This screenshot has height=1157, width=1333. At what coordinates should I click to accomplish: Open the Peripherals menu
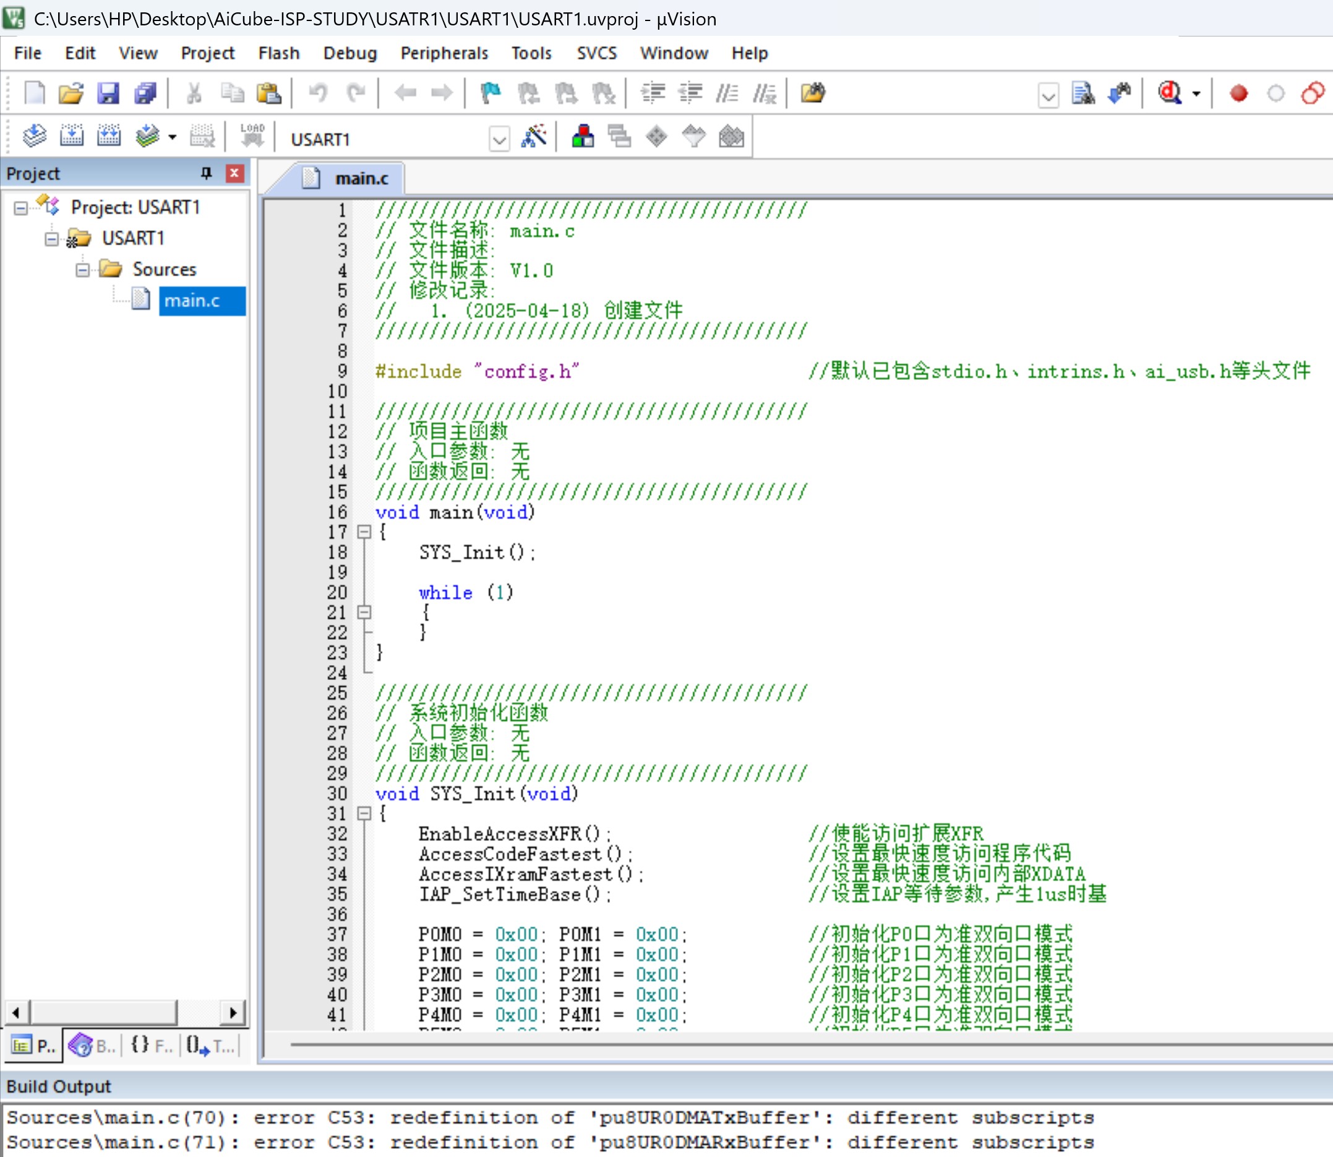[444, 53]
